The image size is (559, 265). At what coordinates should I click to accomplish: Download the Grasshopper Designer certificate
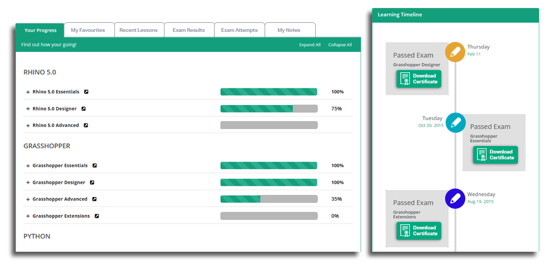point(419,79)
